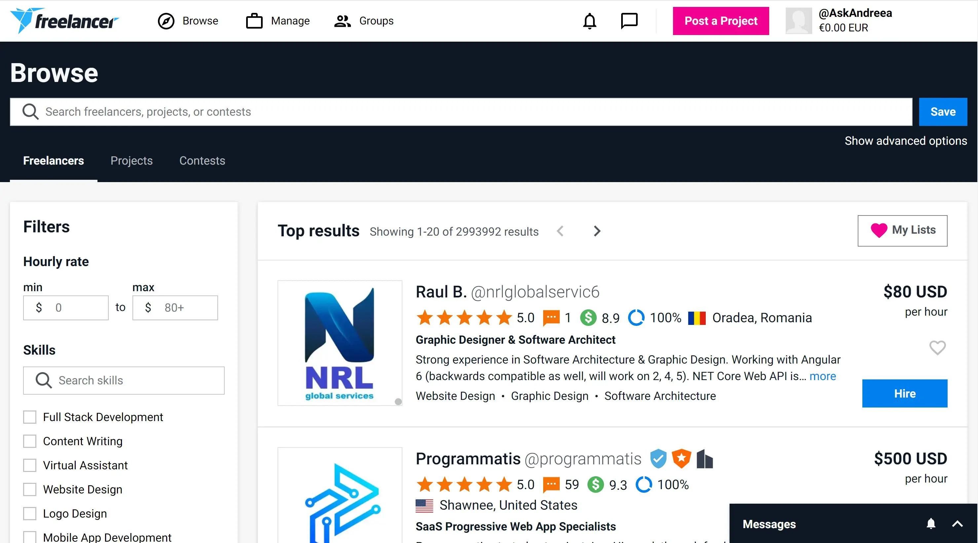This screenshot has height=543, width=978.
Task: Switch to the Contests tab
Action: pyautogui.click(x=202, y=161)
